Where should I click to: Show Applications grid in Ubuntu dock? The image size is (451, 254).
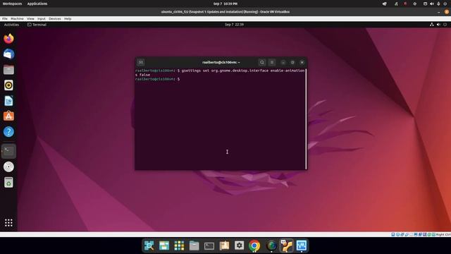[x=8, y=222]
